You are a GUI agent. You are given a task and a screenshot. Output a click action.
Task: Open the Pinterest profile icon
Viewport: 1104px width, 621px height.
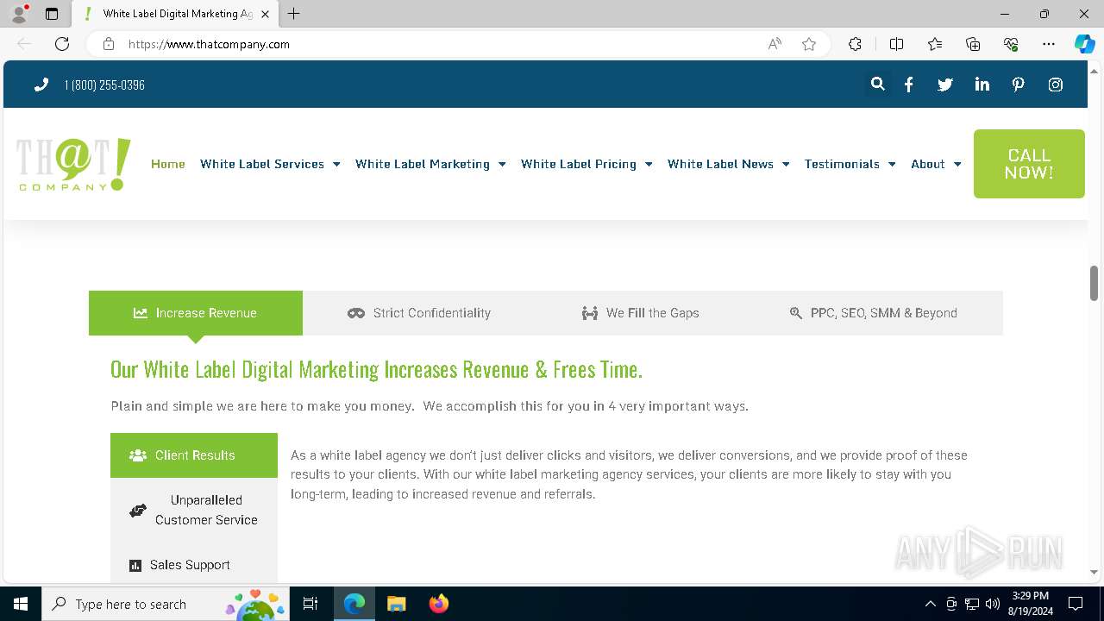click(1019, 85)
